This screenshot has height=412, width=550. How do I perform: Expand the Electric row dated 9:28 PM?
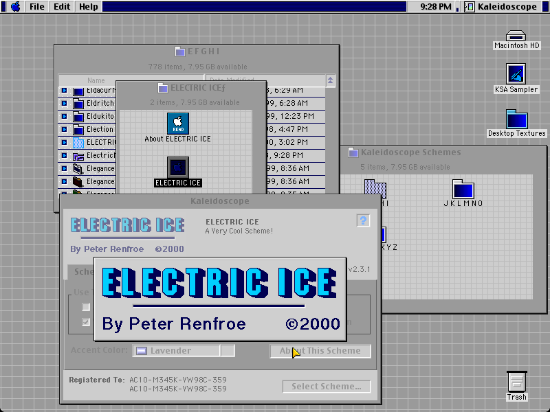click(64, 155)
